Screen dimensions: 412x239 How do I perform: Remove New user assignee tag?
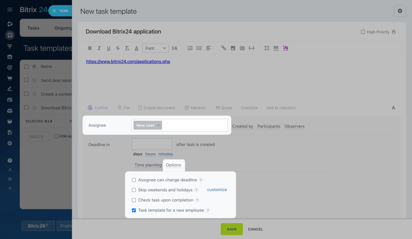point(158,125)
